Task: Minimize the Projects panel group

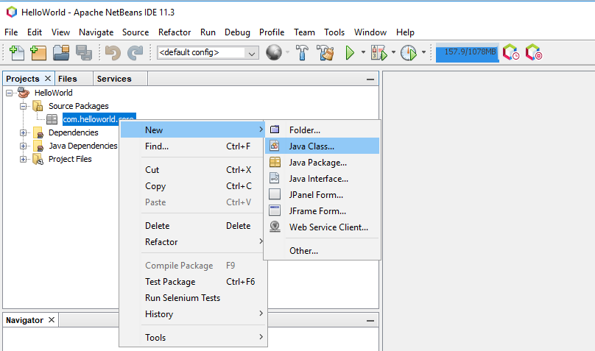Action: 370,79
